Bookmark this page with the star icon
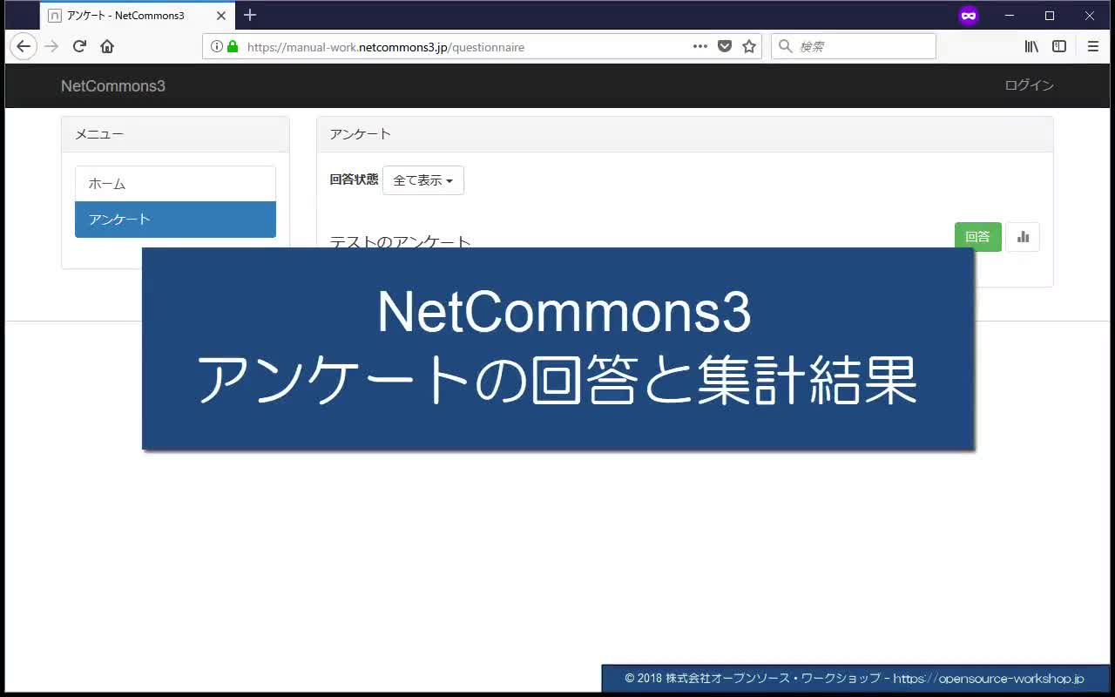Viewport: 1115px width, 697px height. pyautogui.click(x=749, y=46)
